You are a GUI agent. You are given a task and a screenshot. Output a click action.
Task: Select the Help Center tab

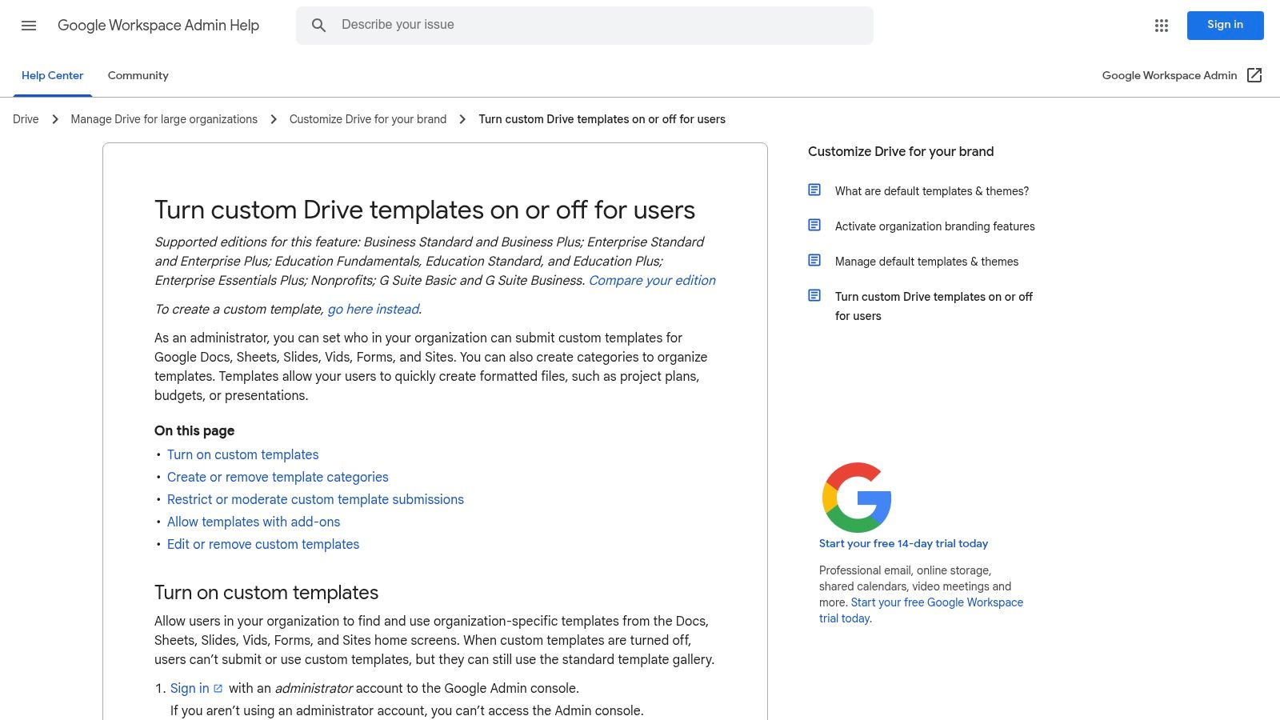pyautogui.click(x=52, y=75)
